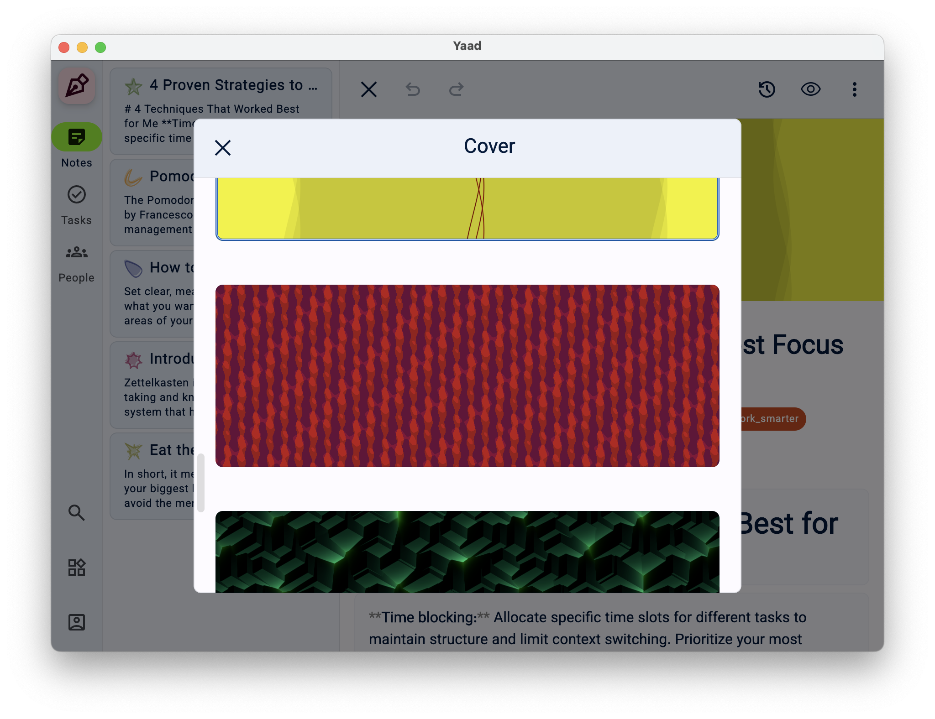Undo the last edit

[413, 89]
